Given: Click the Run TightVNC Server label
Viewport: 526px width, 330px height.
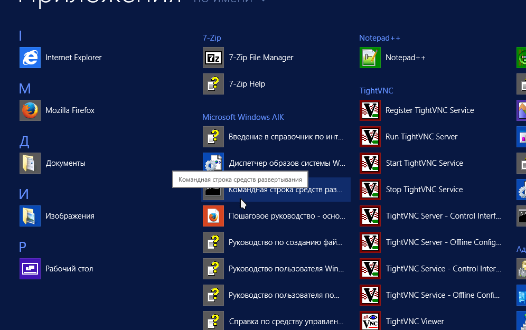Looking at the screenshot, I should [421, 137].
